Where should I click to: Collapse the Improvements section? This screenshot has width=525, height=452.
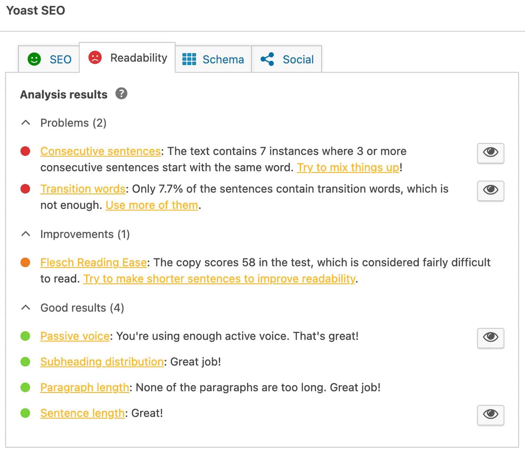coord(25,234)
